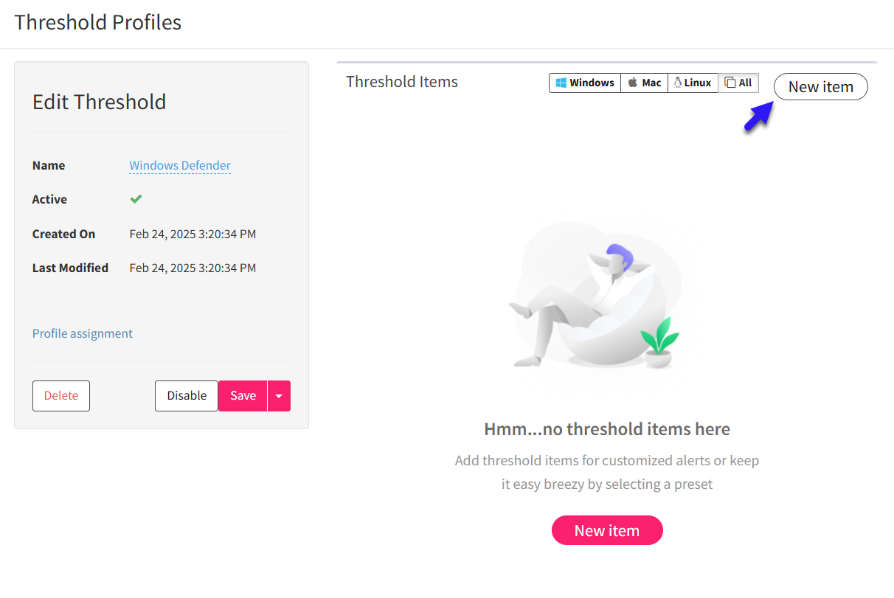This screenshot has height=598, width=894.
Task: Click the Windows logo icon in OS filter
Action: pyautogui.click(x=561, y=83)
